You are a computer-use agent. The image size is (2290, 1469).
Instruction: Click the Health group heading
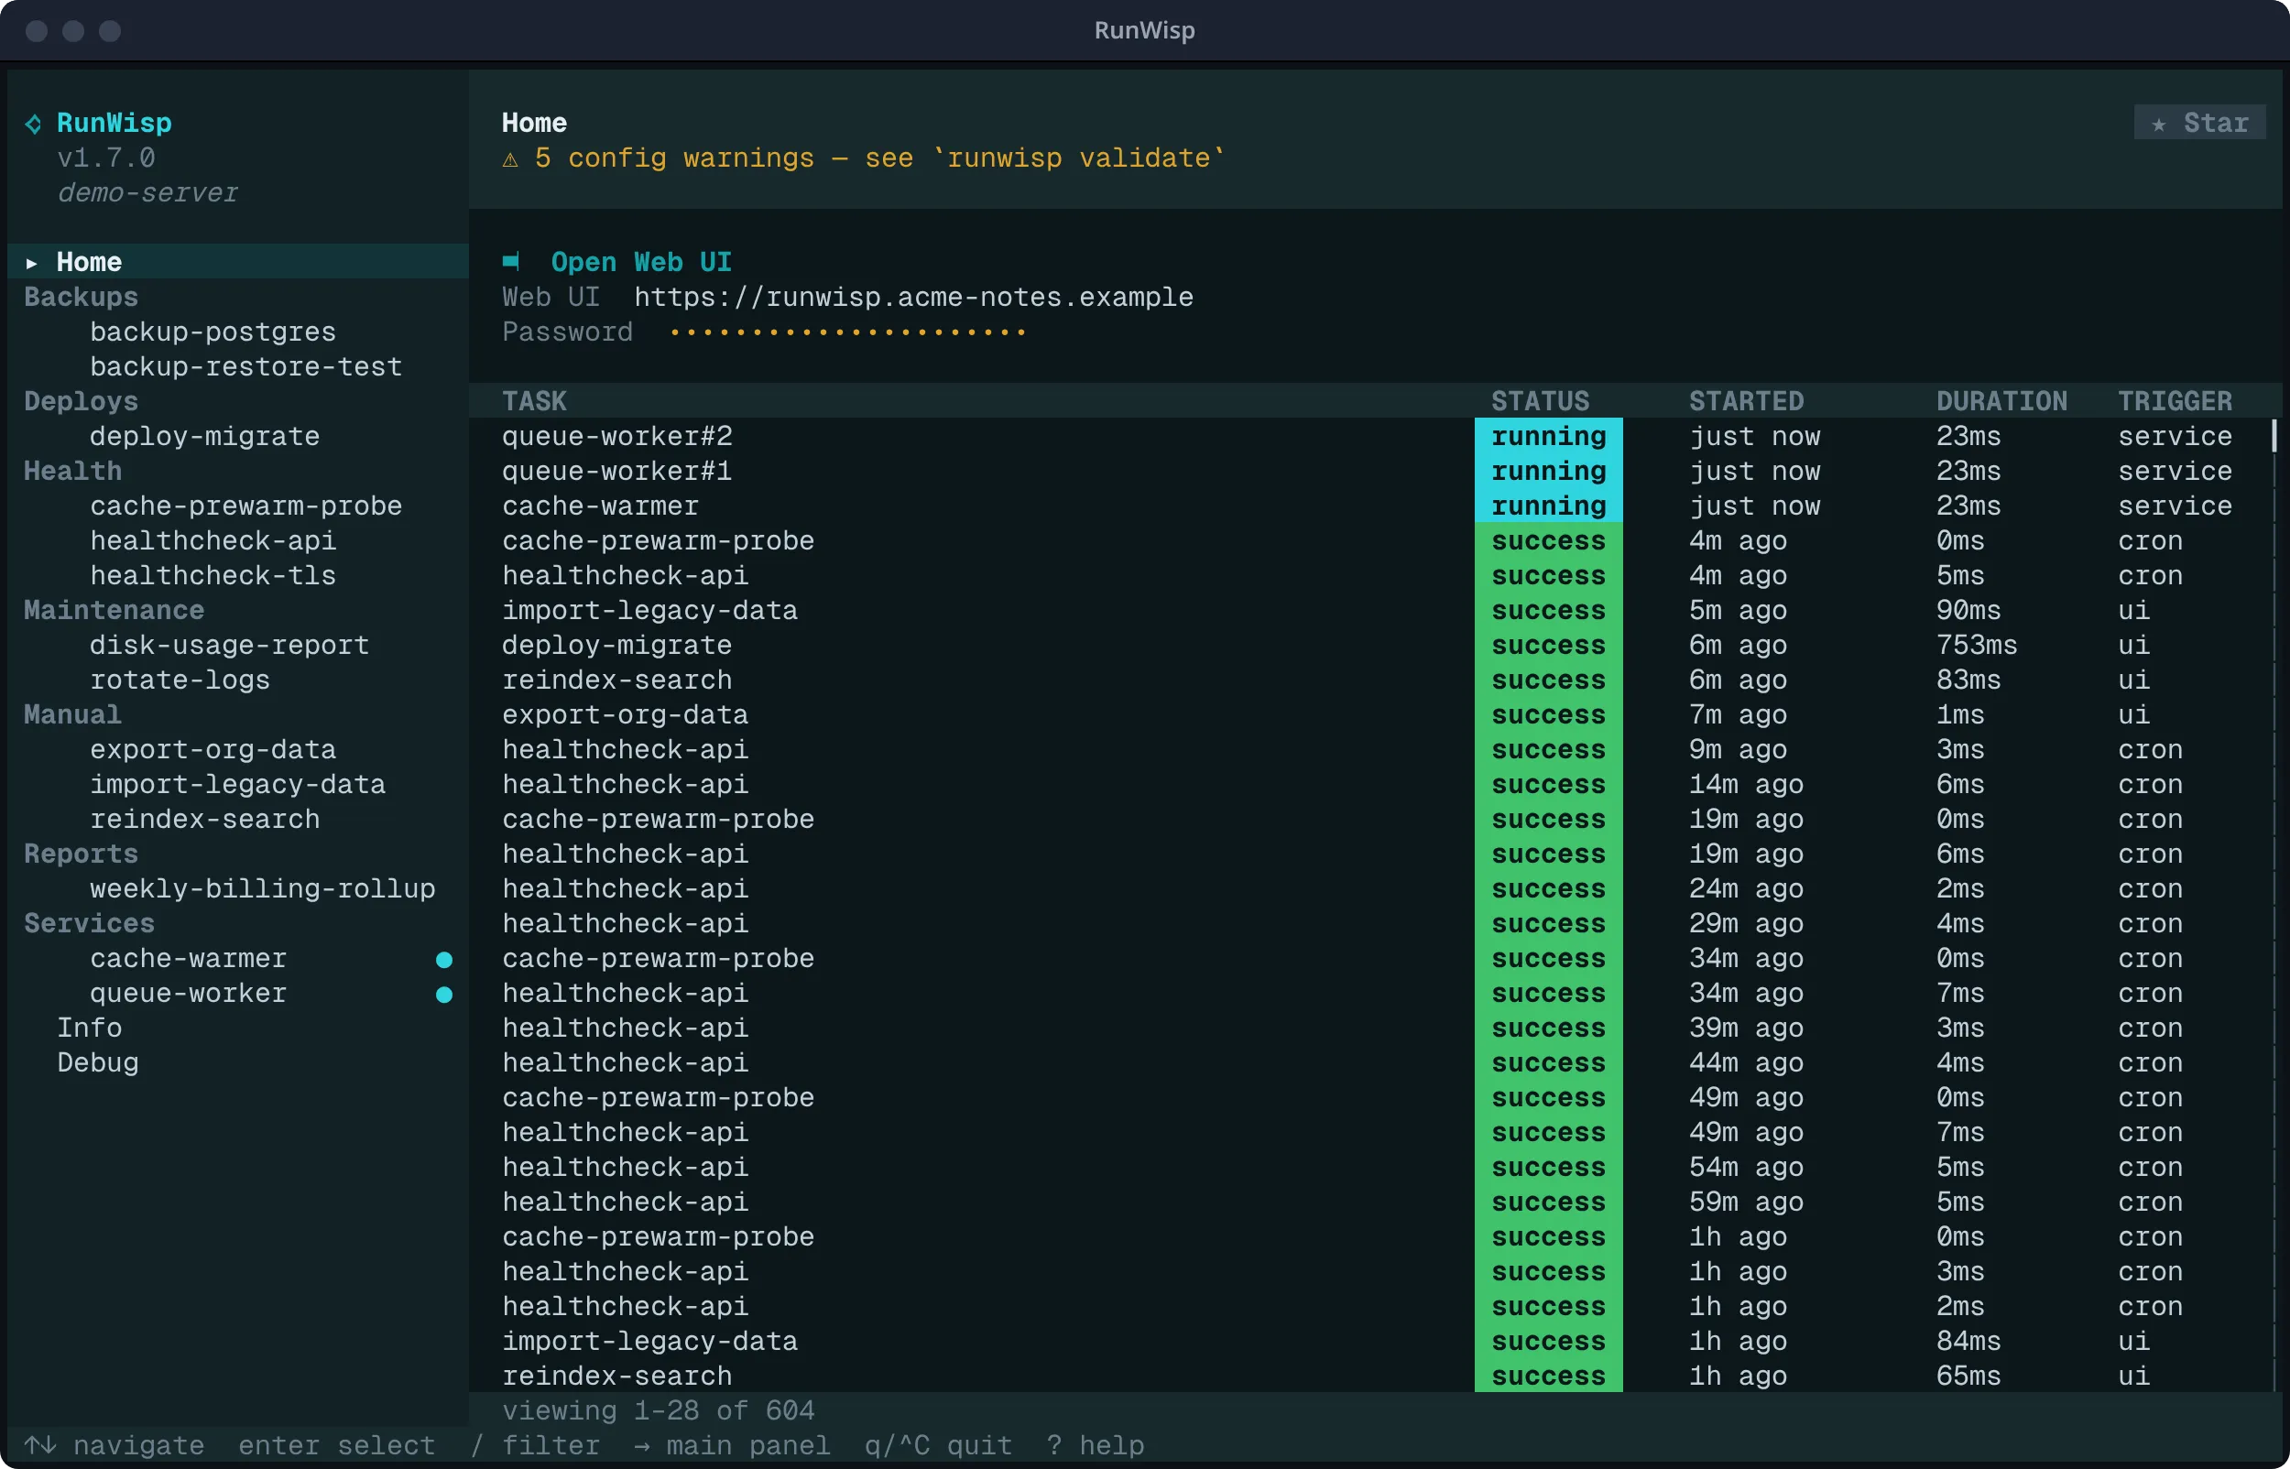73,472
